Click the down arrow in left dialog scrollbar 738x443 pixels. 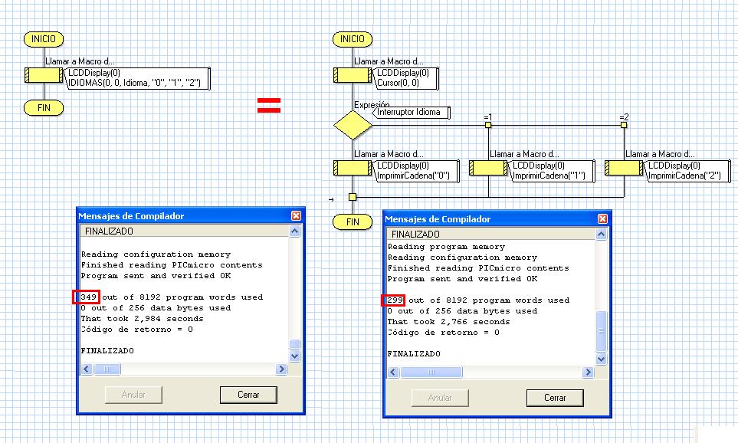(x=294, y=356)
